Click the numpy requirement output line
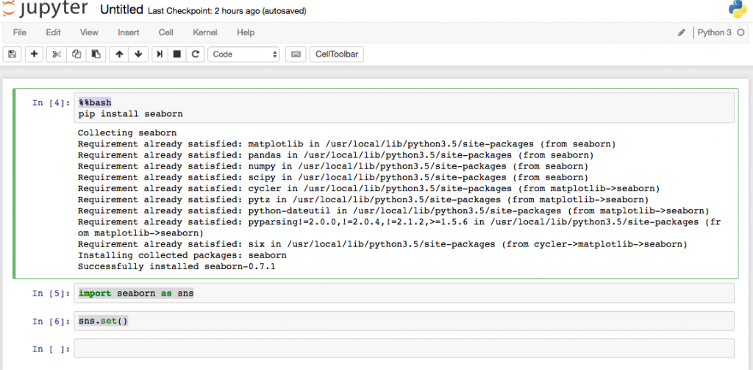This screenshot has width=753, height=370. (333, 166)
